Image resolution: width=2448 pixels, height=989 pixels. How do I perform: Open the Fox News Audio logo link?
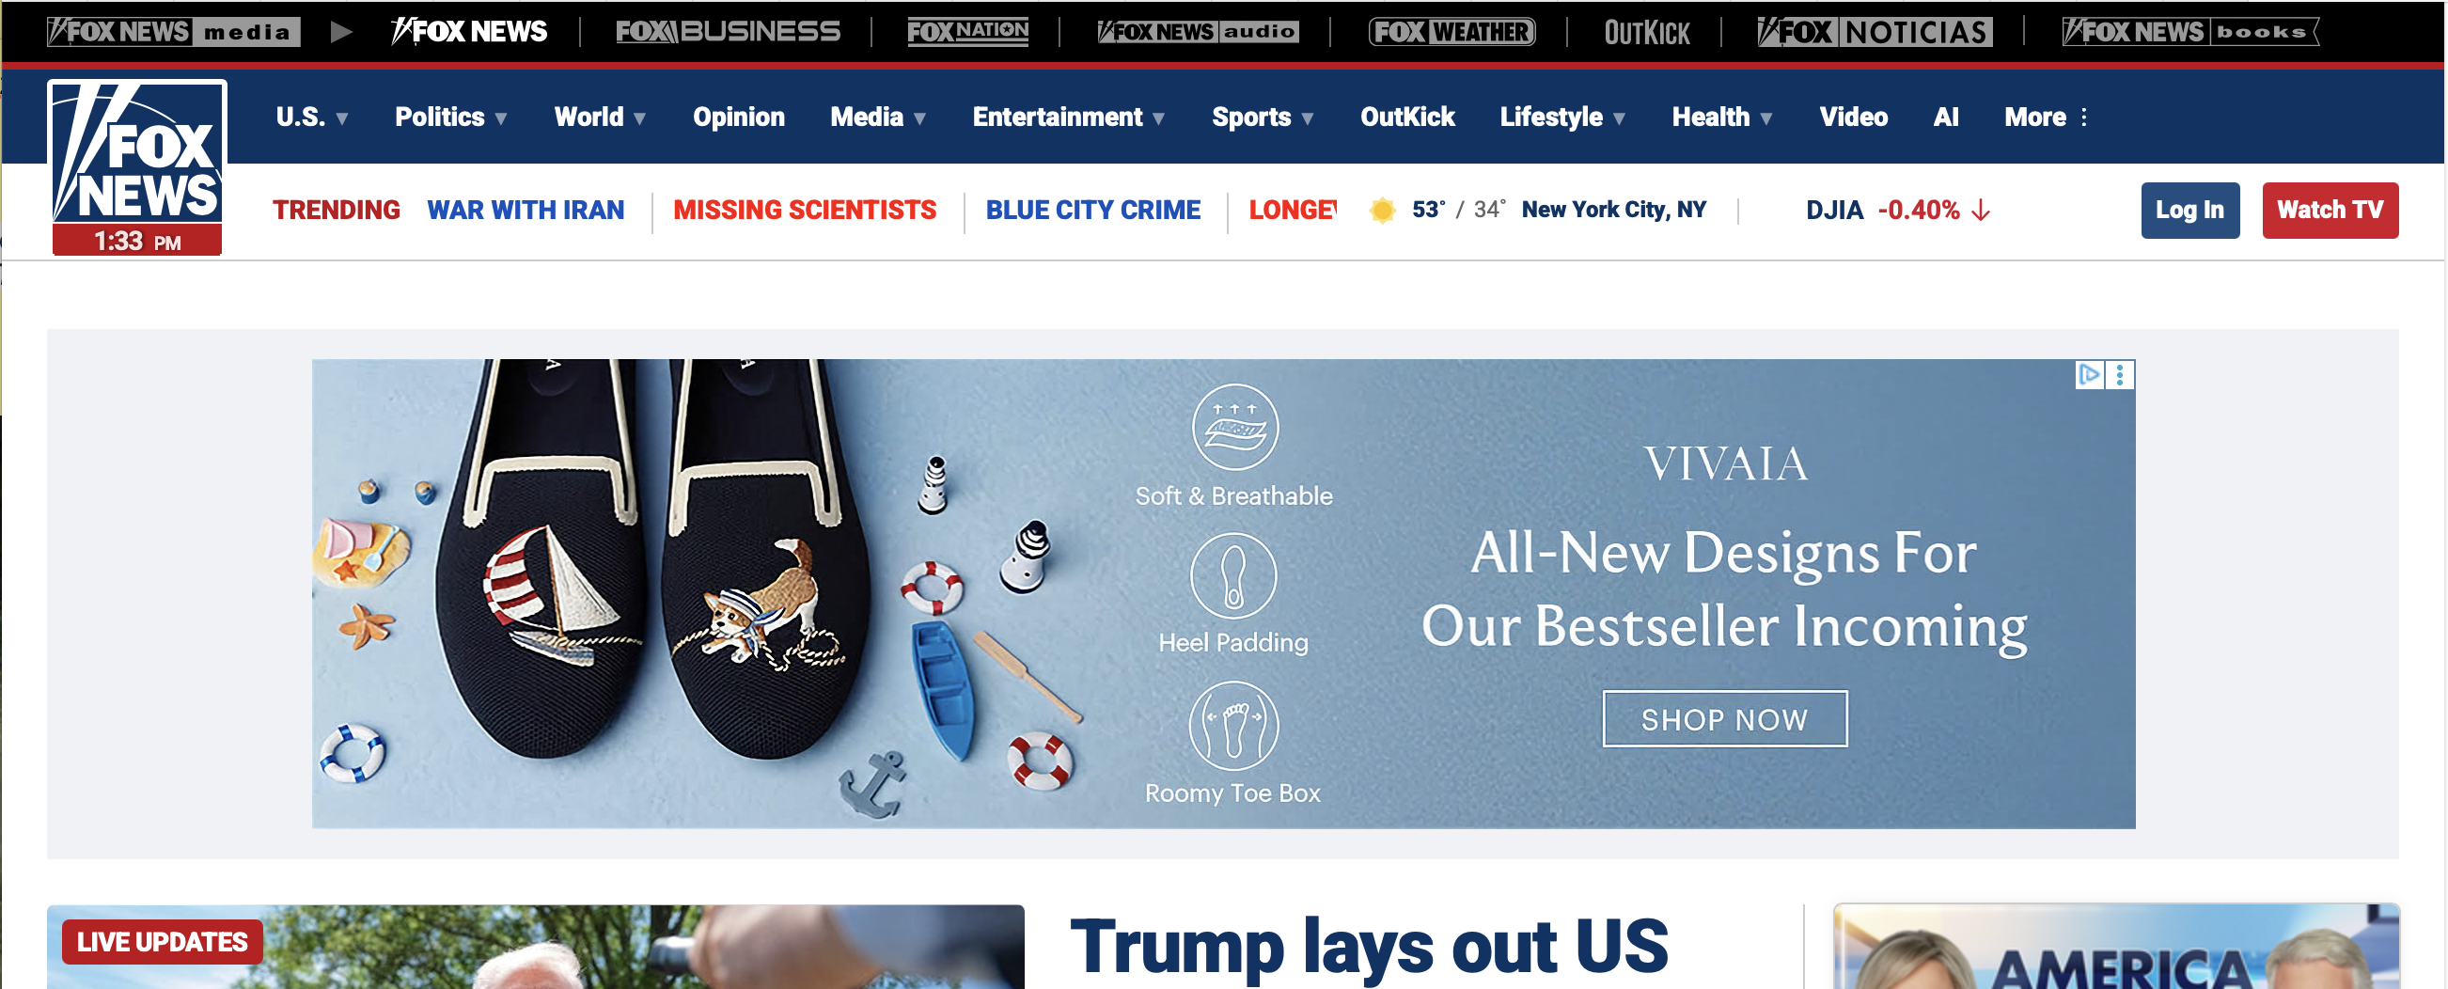tap(1198, 32)
